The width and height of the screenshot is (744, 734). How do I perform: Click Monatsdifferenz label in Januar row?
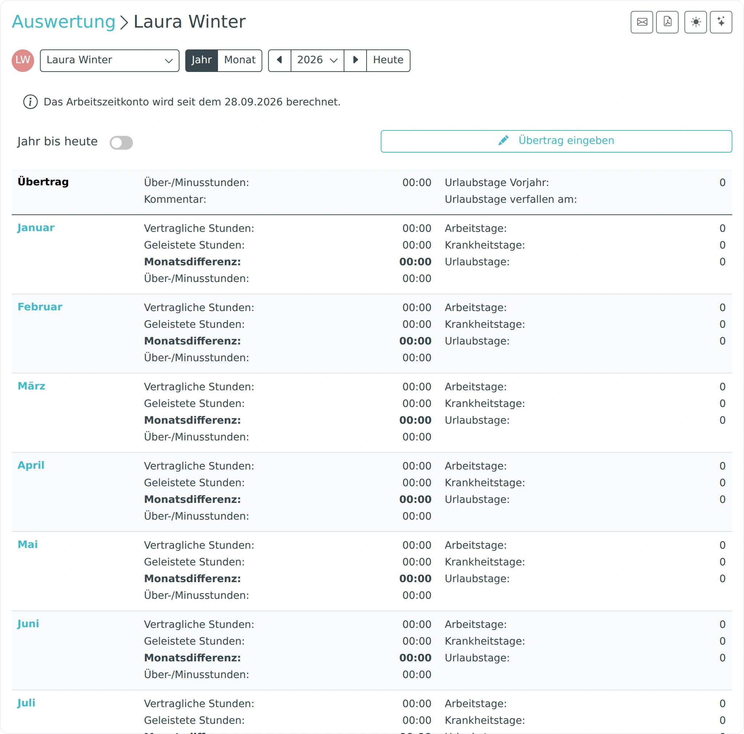point(192,262)
